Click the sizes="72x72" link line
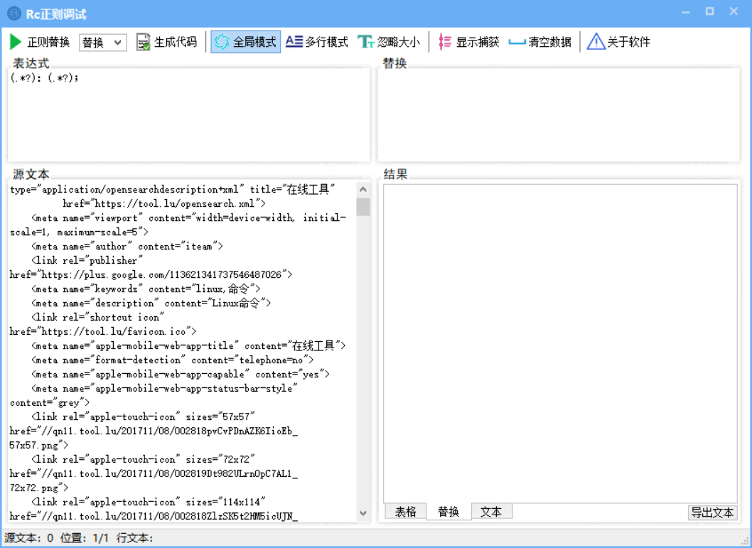 point(143,459)
